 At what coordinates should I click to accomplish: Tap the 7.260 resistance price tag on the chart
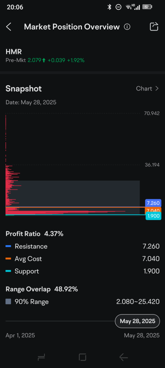pyautogui.click(x=153, y=203)
